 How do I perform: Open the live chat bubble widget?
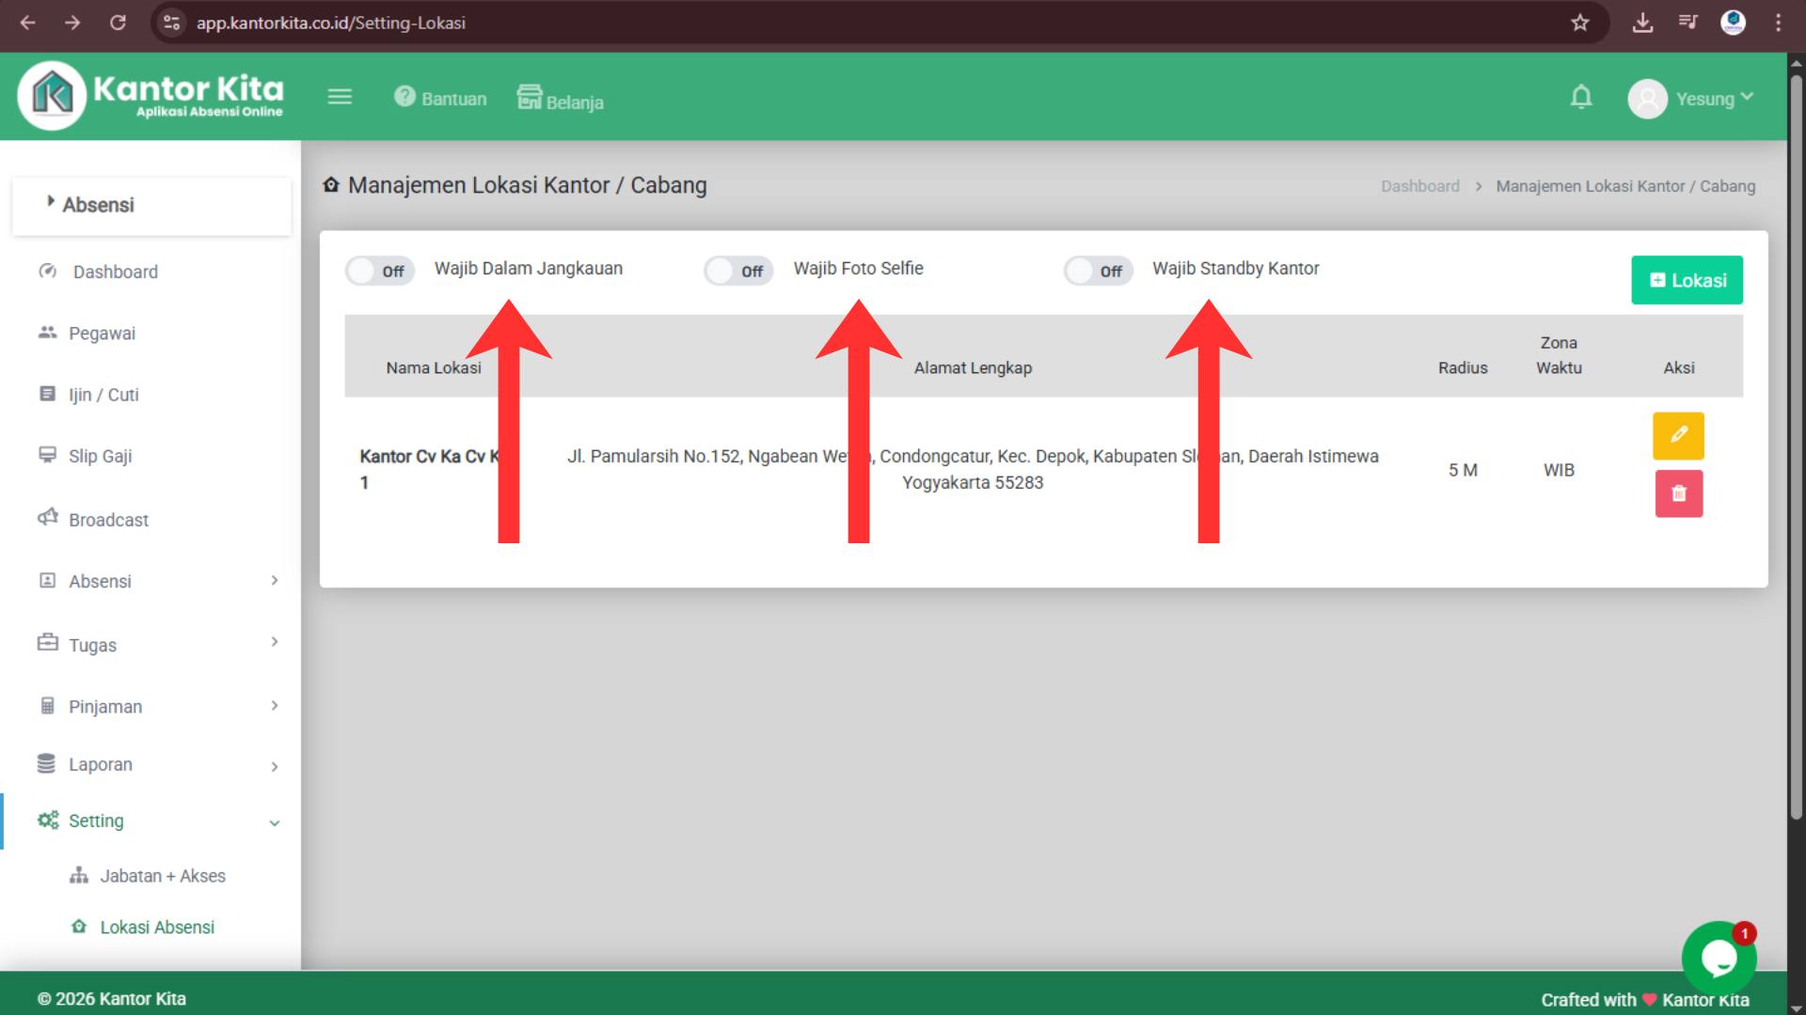coord(1719,959)
